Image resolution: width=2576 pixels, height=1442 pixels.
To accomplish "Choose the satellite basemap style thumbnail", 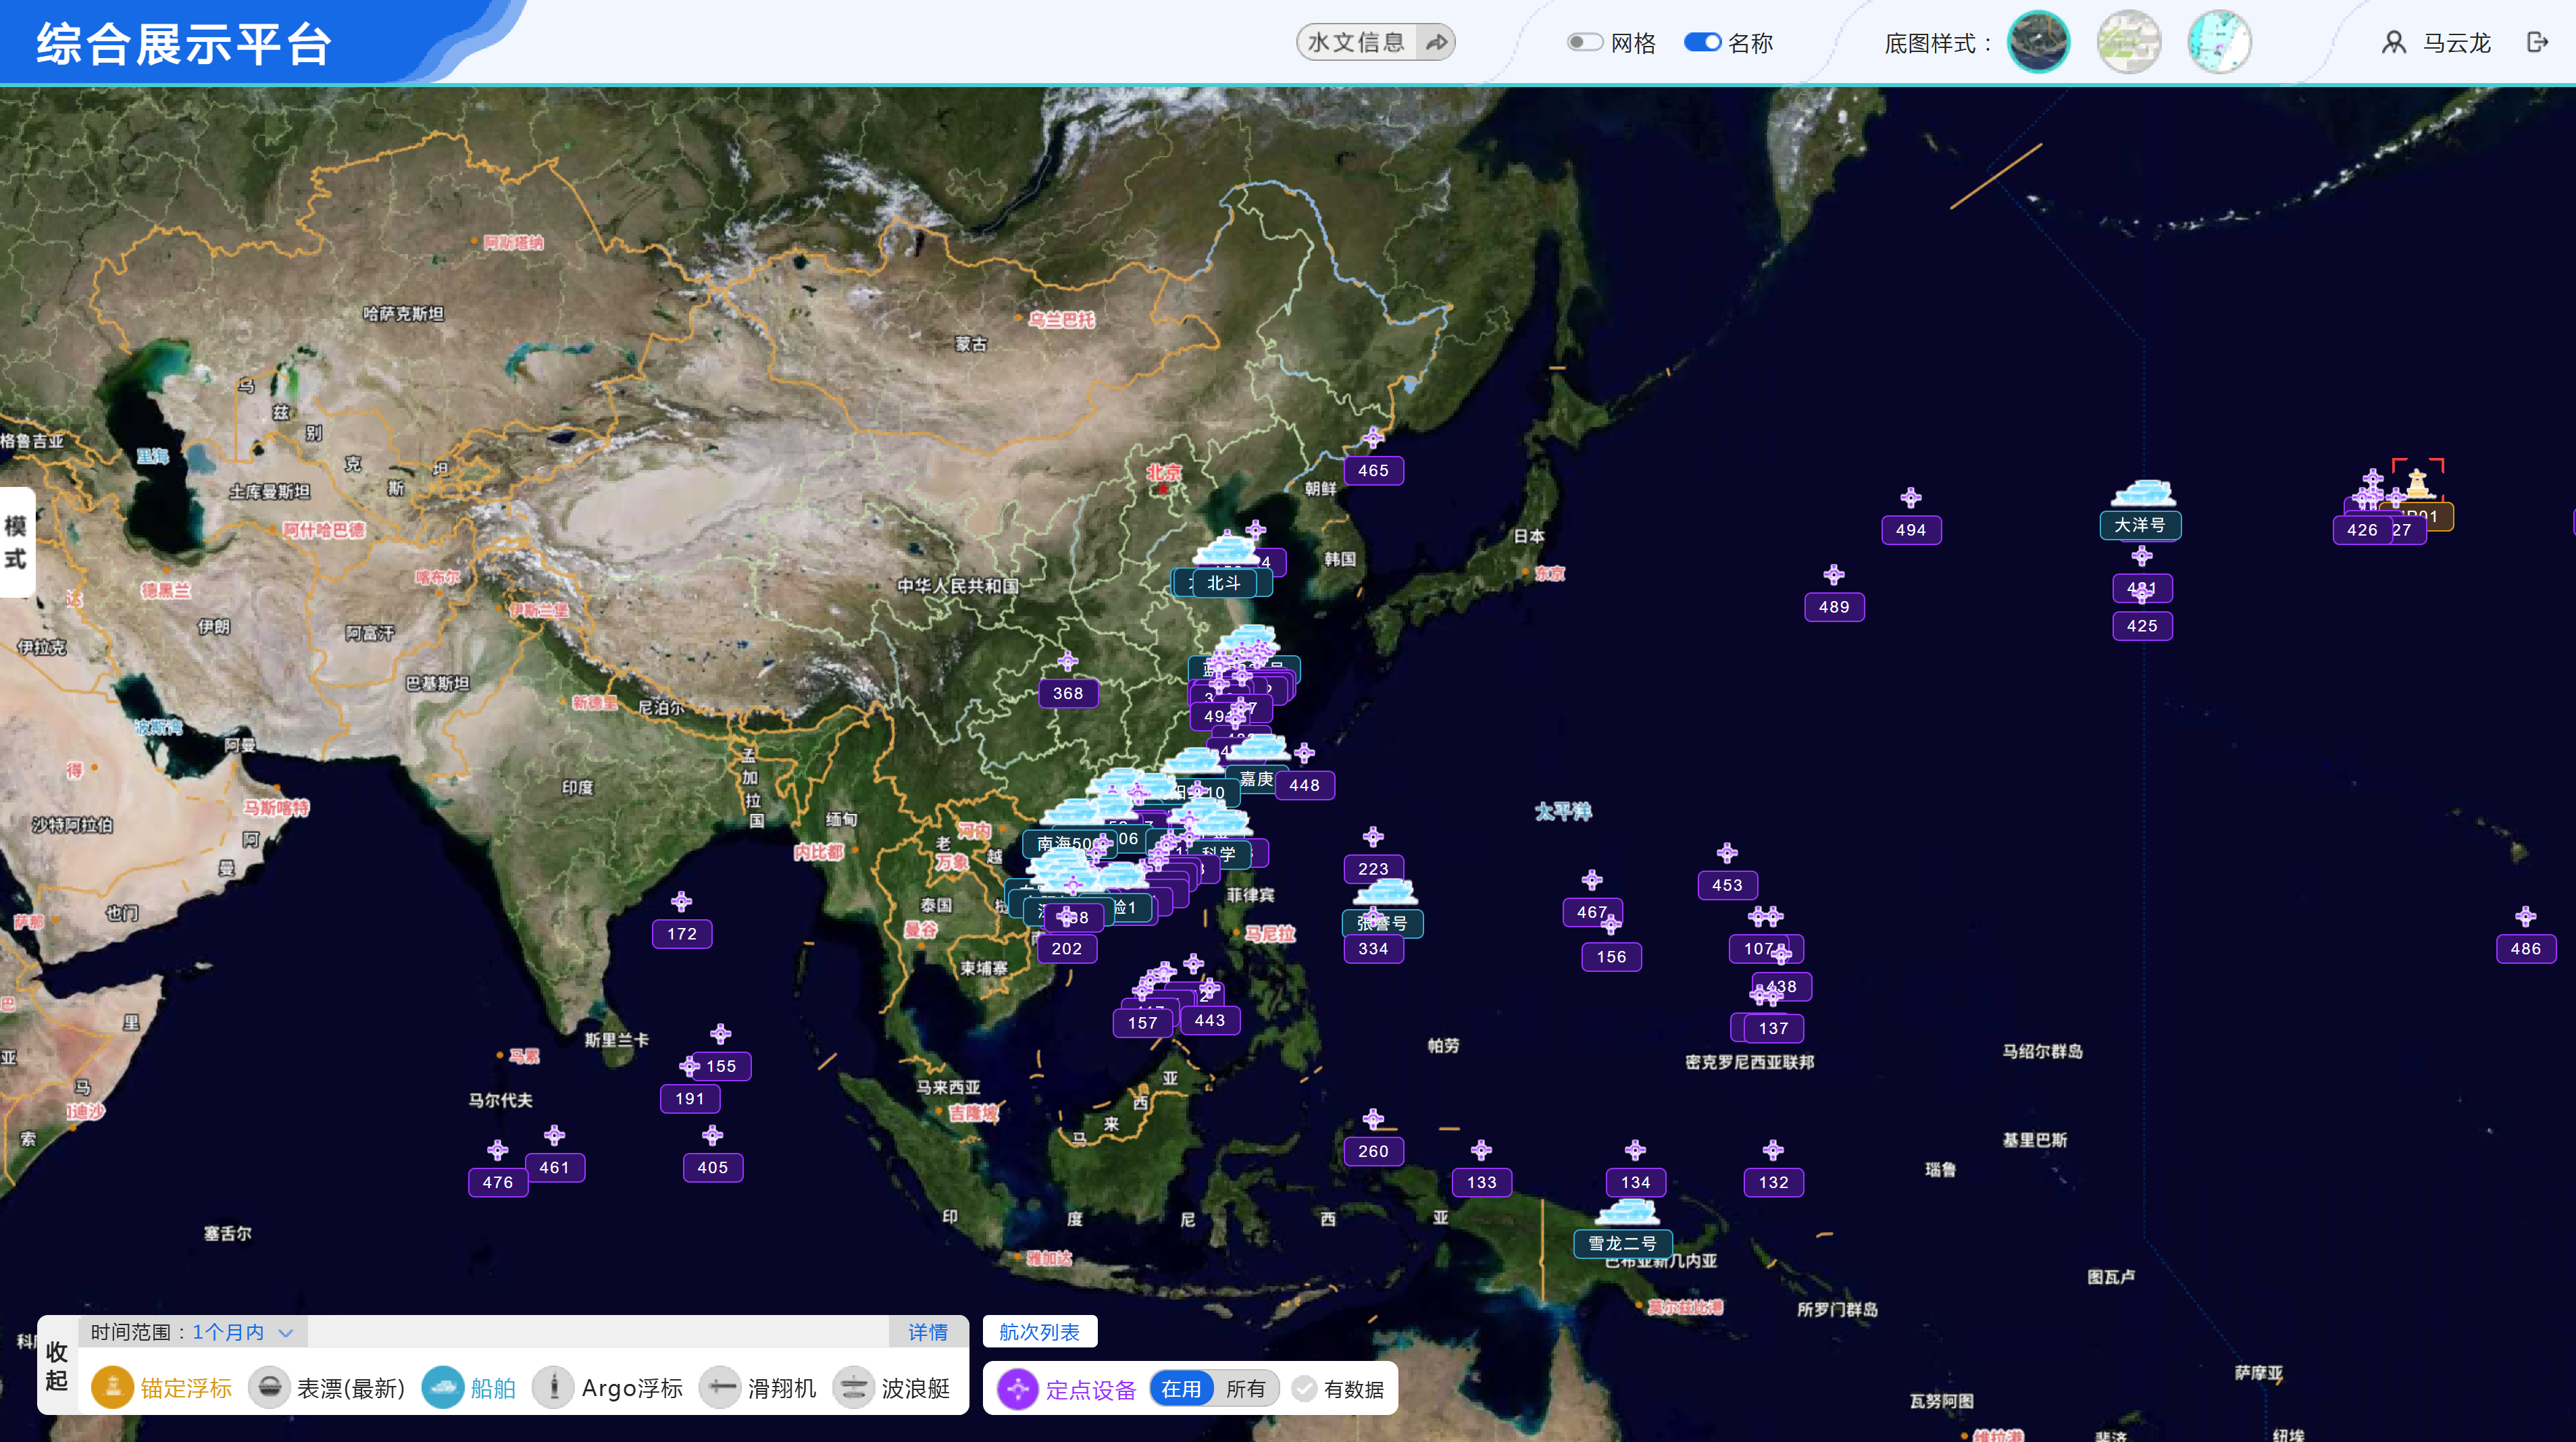I will (x=2038, y=42).
